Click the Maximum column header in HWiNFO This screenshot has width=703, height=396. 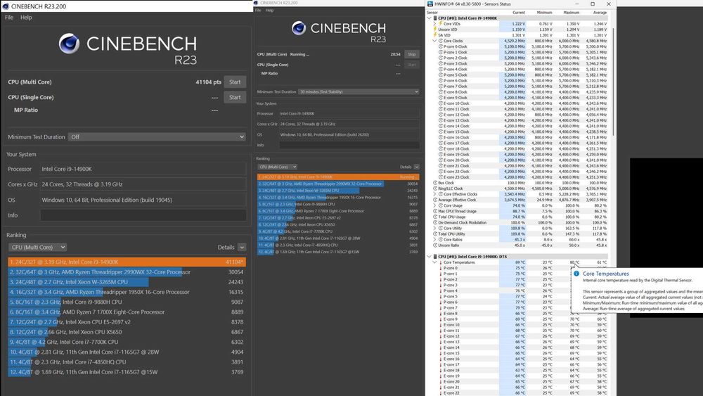click(x=572, y=13)
